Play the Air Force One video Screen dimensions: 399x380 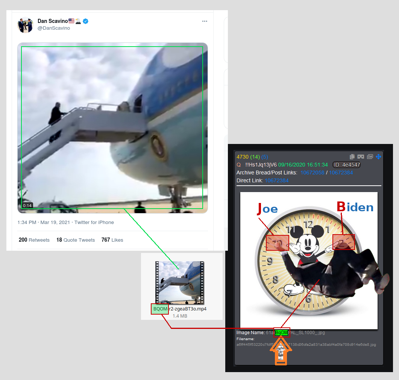pos(112,128)
